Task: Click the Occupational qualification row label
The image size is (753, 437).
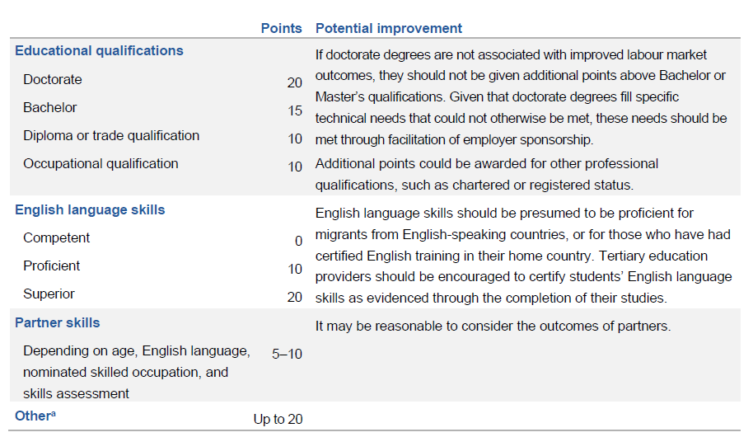Action: (x=101, y=164)
